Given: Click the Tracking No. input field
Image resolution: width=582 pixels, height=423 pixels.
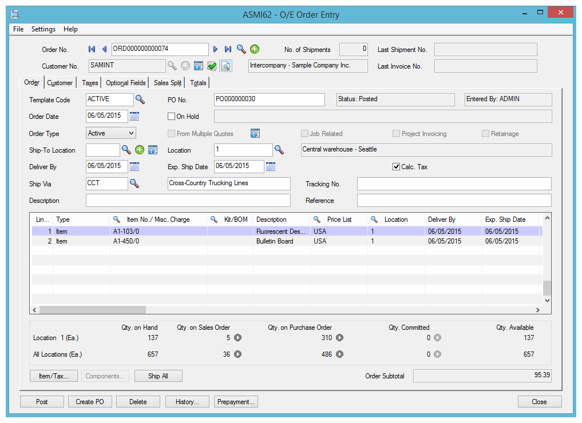Looking at the screenshot, I should pyautogui.click(x=454, y=183).
